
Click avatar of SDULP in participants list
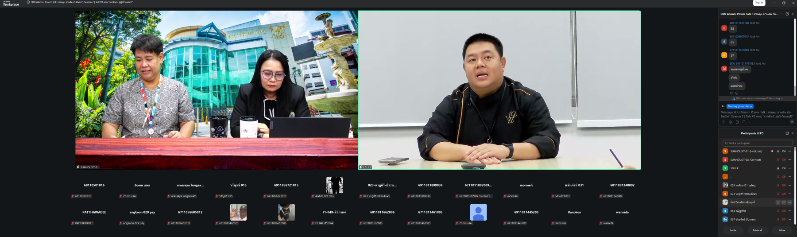click(725, 168)
